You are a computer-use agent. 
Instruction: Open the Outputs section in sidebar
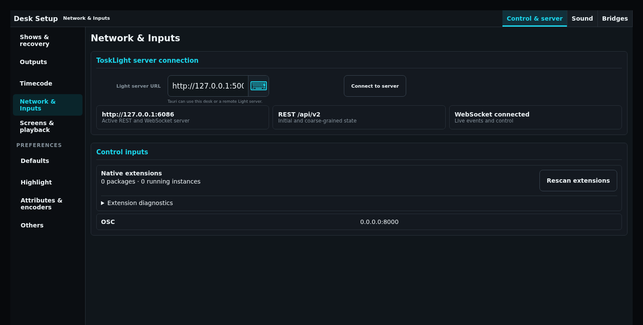pyautogui.click(x=48, y=62)
